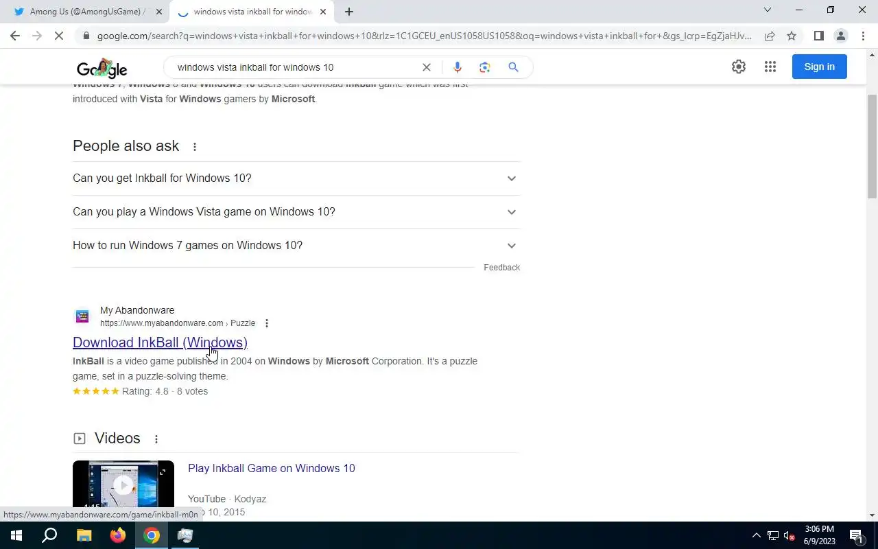Open the Chrome side panel
The image size is (878, 549).
pyautogui.click(x=818, y=36)
